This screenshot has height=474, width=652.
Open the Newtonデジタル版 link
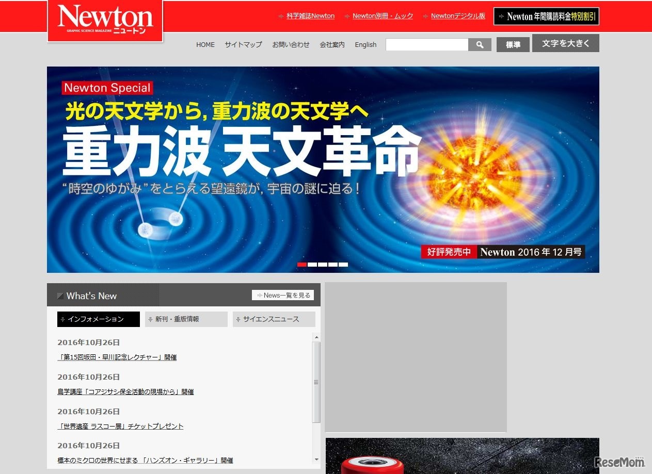(458, 16)
